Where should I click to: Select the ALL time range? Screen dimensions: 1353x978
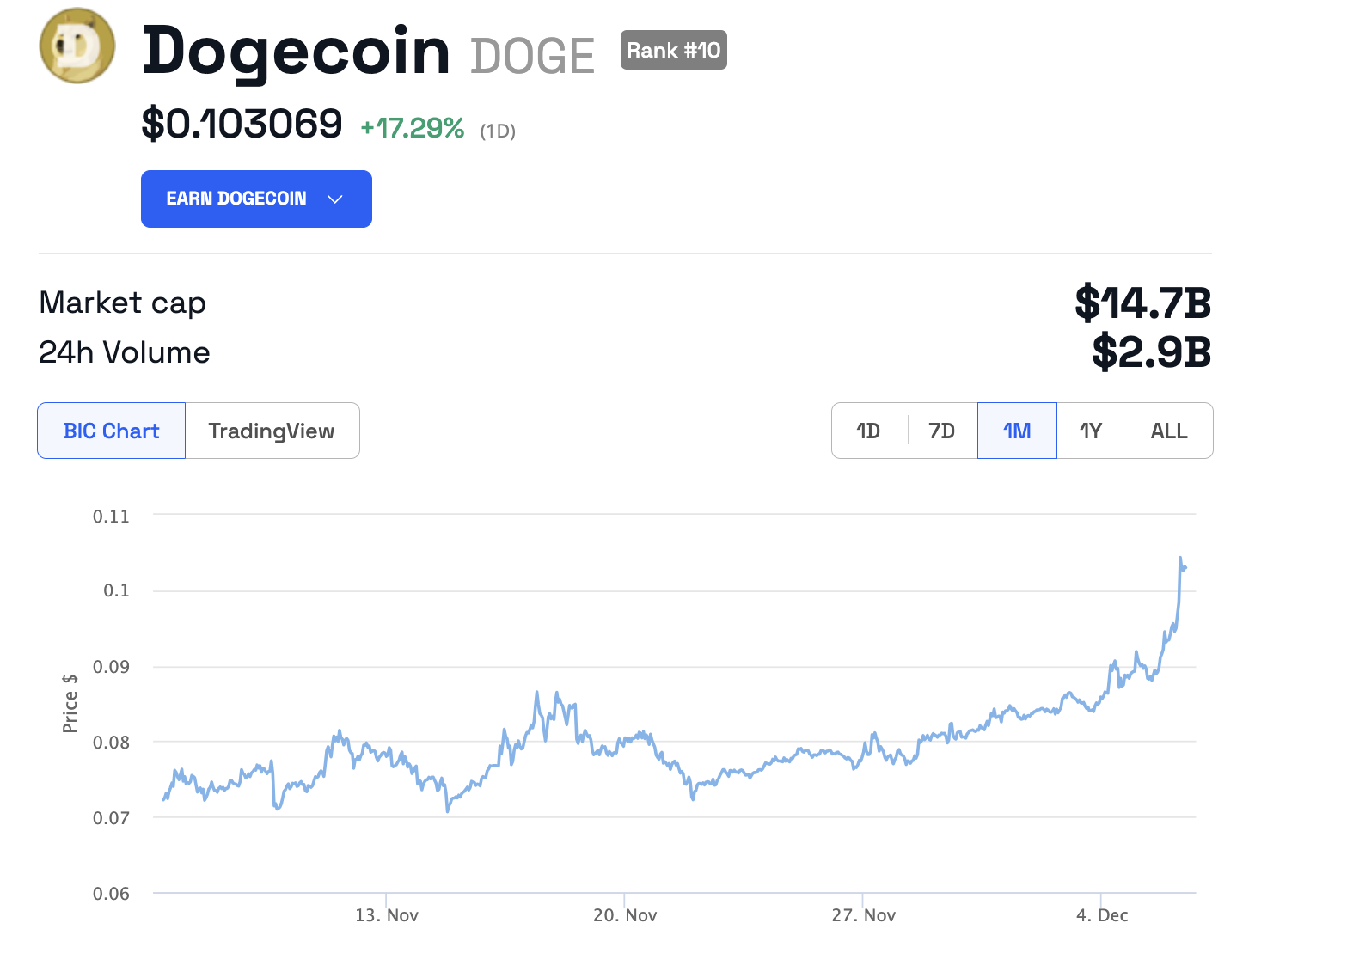[x=1169, y=431]
